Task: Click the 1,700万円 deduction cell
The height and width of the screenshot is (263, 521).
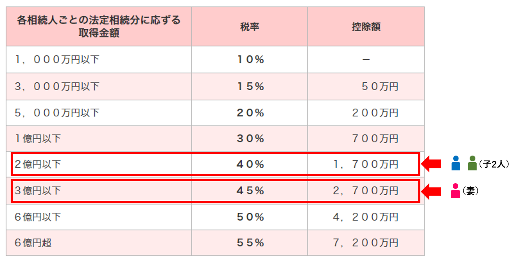Action: point(366,164)
